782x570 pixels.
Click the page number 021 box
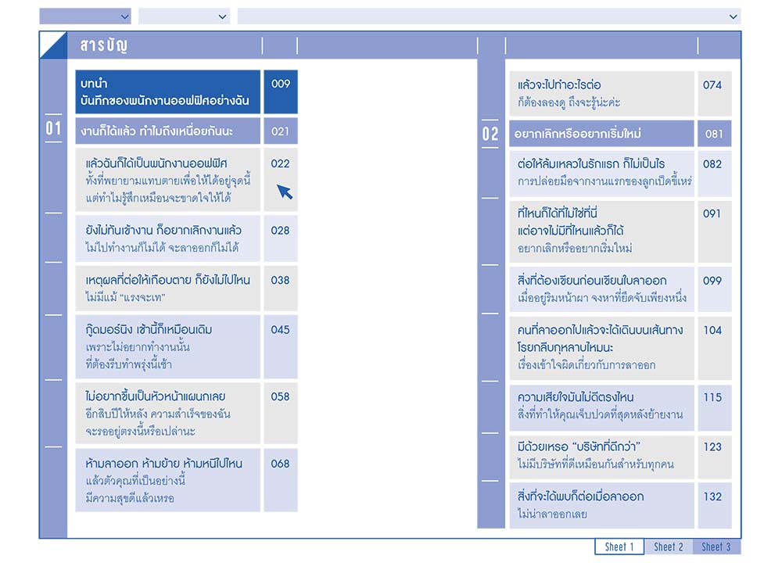tap(282, 131)
